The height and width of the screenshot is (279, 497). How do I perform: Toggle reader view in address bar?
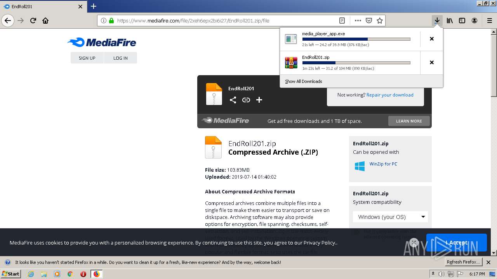[342, 21]
